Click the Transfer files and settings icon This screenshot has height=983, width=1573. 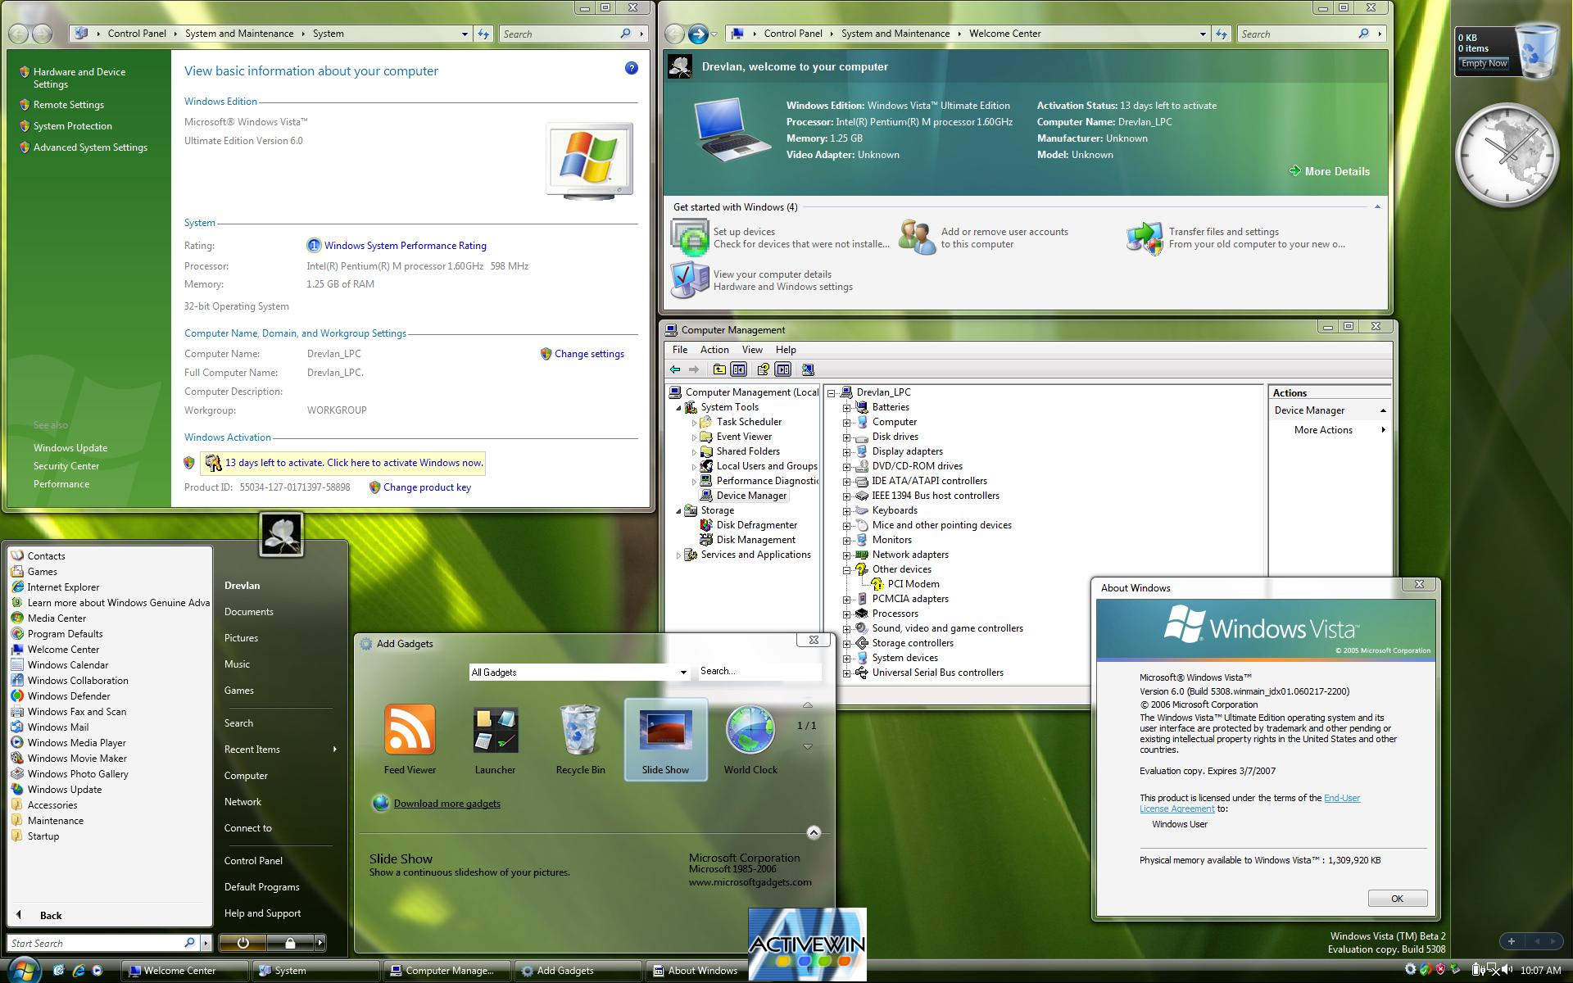(1145, 238)
